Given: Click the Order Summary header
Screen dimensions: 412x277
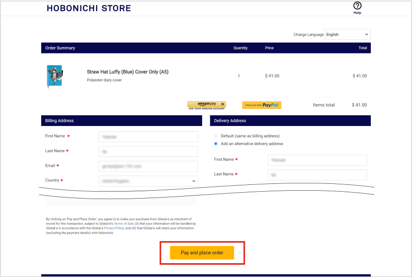Looking at the screenshot, I should click(x=60, y=48).
